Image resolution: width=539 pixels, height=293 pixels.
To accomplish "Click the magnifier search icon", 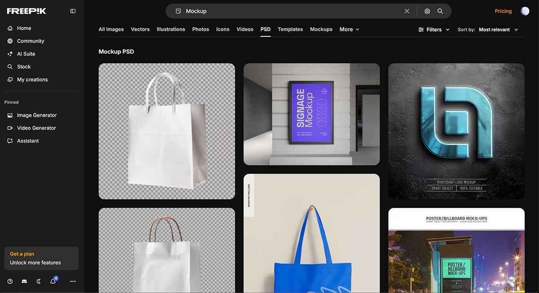I will 440,11.
